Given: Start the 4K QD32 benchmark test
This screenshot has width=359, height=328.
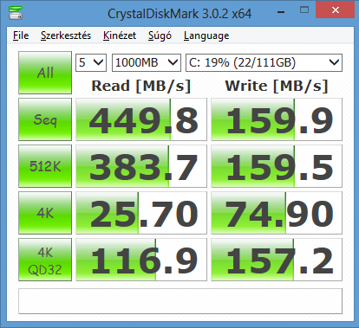Looking at the screenshot, I should pyautogui.click(x=45, y=260).
